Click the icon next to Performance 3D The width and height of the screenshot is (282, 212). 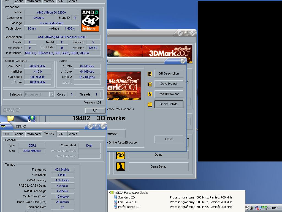coord(116,206)
